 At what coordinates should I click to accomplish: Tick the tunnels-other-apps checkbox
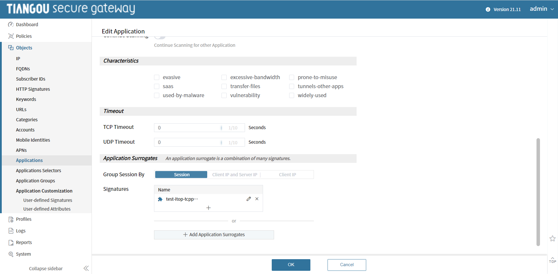pos(291,86)
